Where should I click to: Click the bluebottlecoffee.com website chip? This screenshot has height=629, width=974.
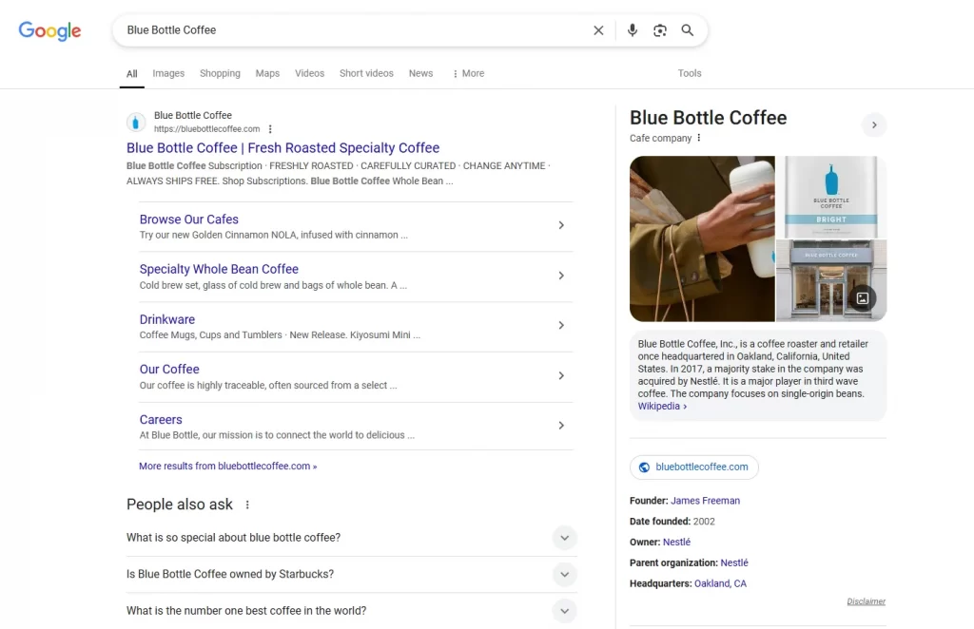(693, 467)
